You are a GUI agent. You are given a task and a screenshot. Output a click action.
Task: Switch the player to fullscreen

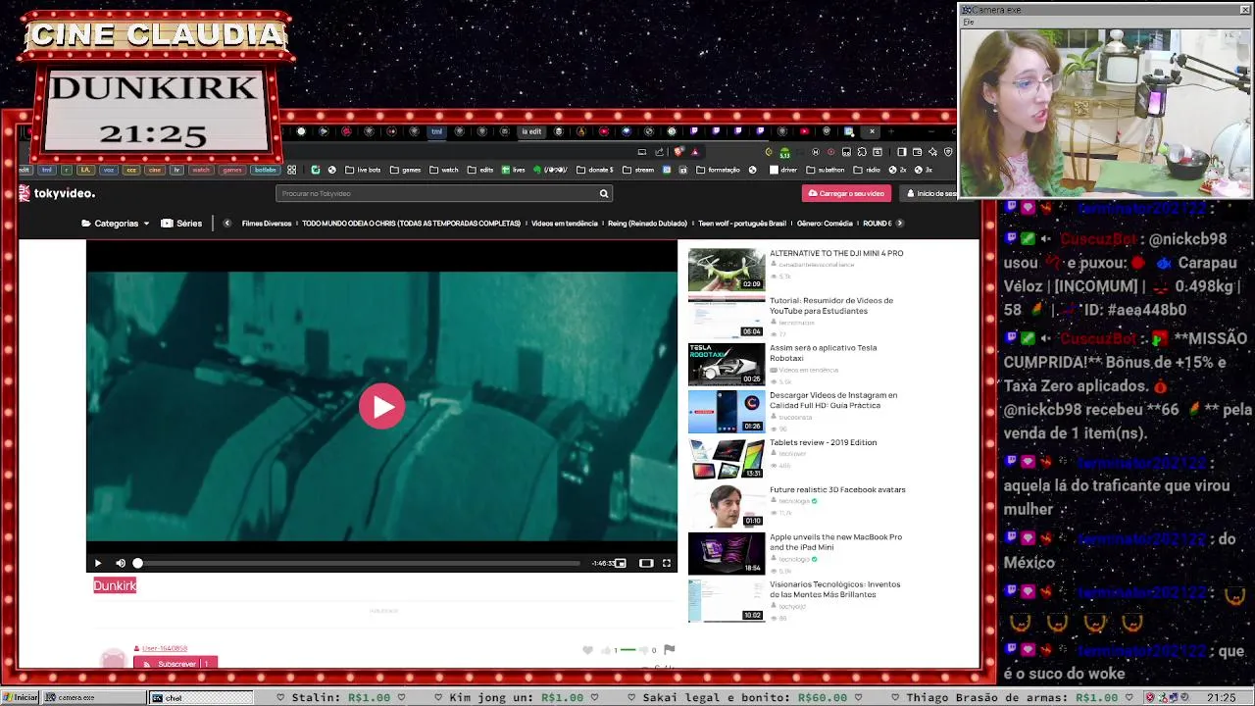point(667,563)
